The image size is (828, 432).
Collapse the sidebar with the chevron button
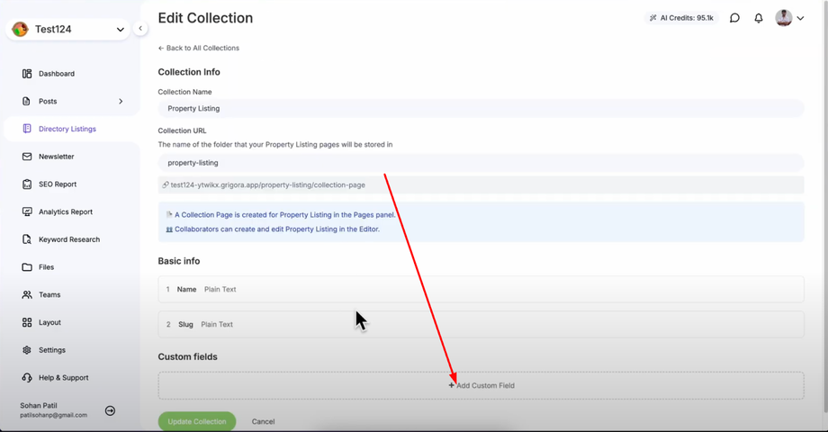point(140,29)
